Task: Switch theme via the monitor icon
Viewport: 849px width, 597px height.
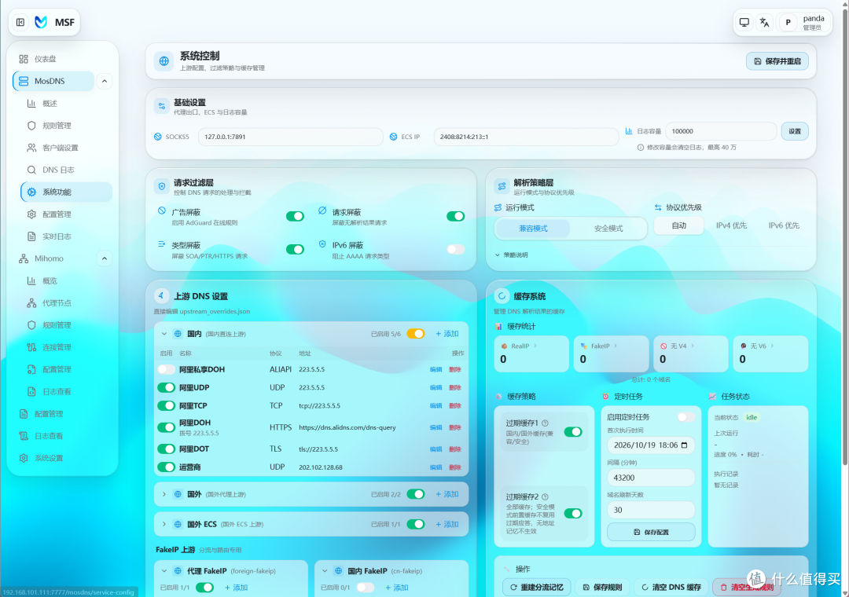Action: [744, 22]
